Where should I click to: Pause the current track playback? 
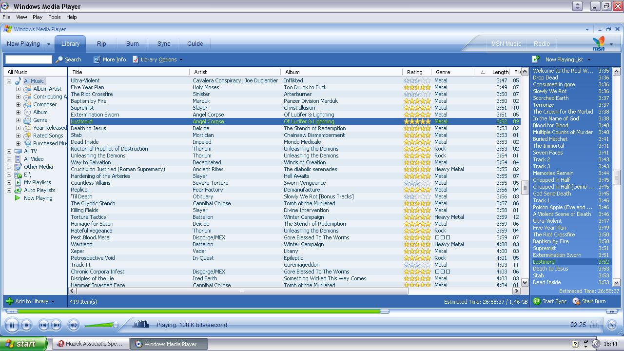point(12,325)
